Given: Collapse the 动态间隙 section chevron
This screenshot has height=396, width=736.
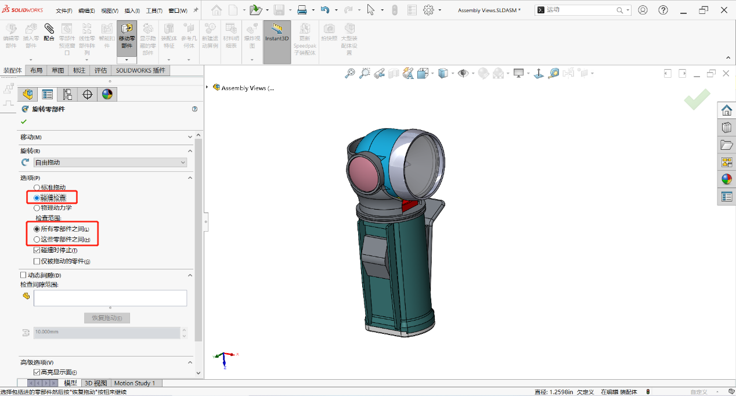Looking at the screenshot, I should (190, 275).
